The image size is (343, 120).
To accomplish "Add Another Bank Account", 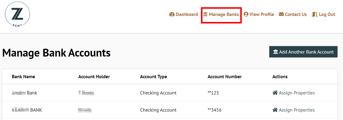I will pyautogui.click(x=303, y=52).
